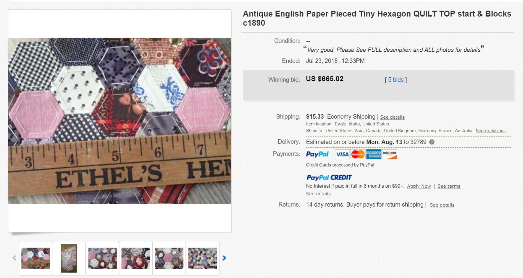Click the Discover card icon

click(x=390, y=154)
